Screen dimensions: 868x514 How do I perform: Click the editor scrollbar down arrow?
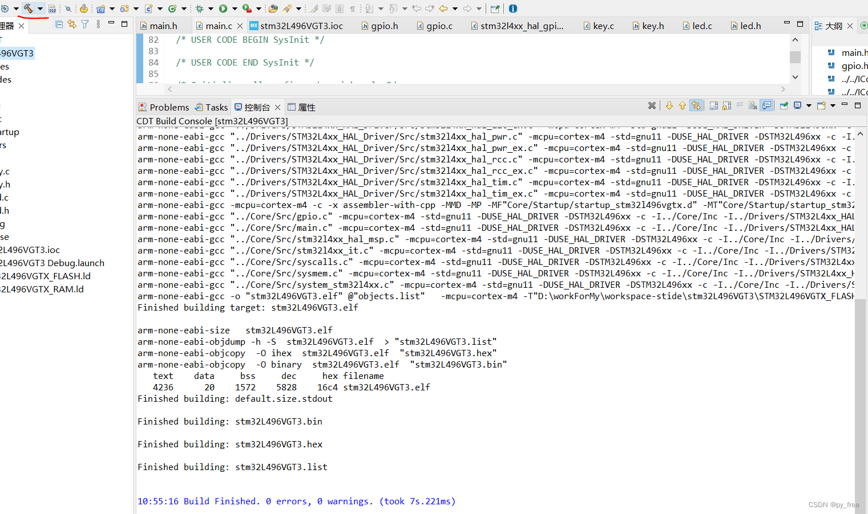(x=795, y=77)
